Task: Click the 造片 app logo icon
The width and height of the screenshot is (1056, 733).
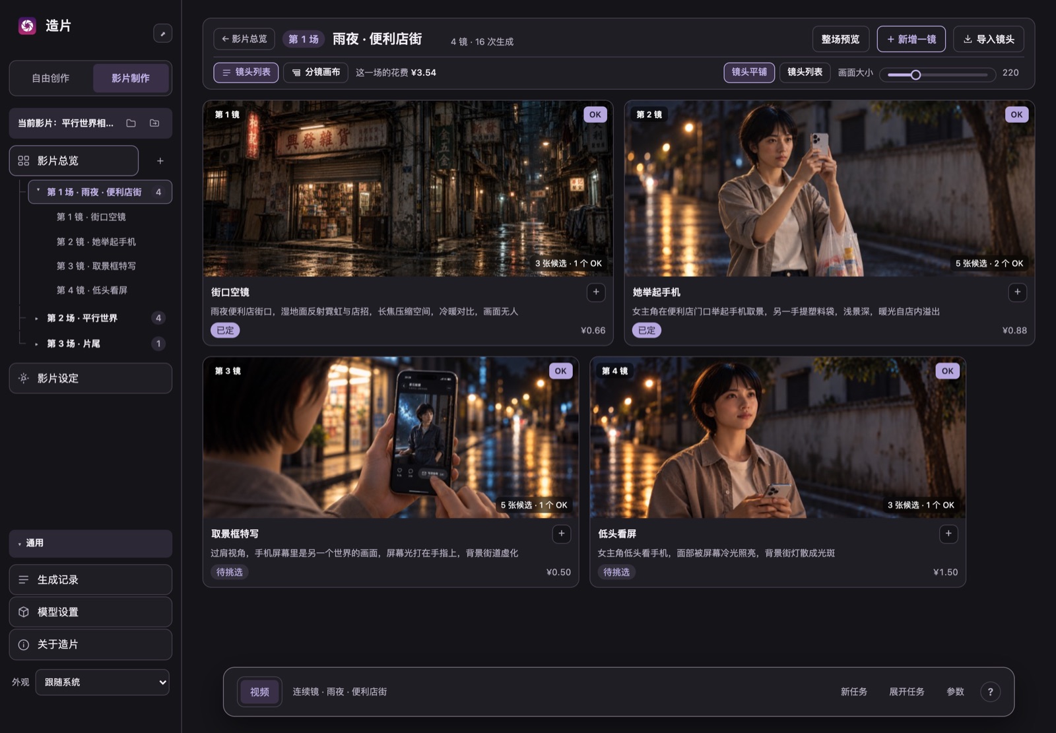Action: pos(27,26)
